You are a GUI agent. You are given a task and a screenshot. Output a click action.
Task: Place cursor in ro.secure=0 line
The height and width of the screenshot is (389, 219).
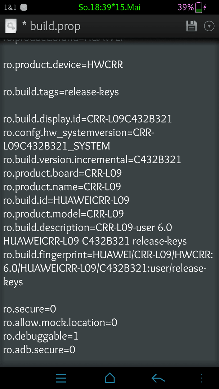click(30, 309)
